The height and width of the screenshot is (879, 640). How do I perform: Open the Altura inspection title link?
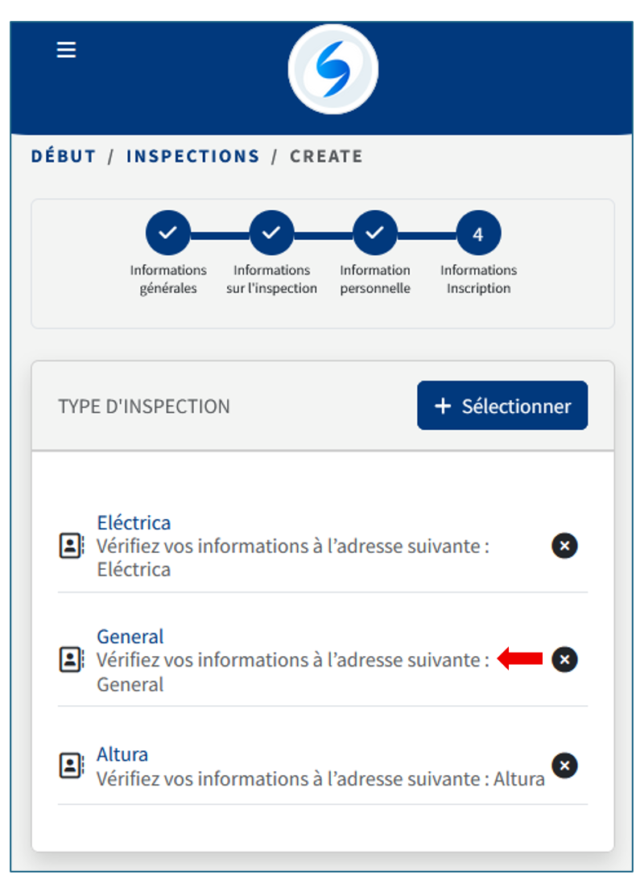(122, 754)
